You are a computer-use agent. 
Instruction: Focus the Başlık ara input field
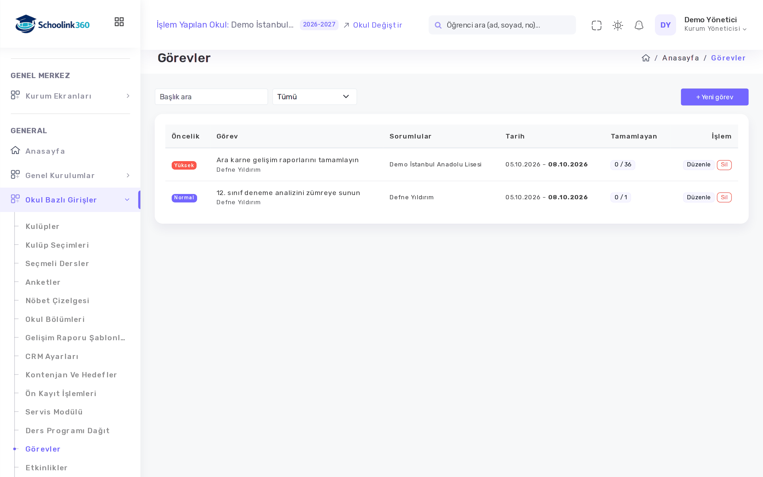[211, 97]
